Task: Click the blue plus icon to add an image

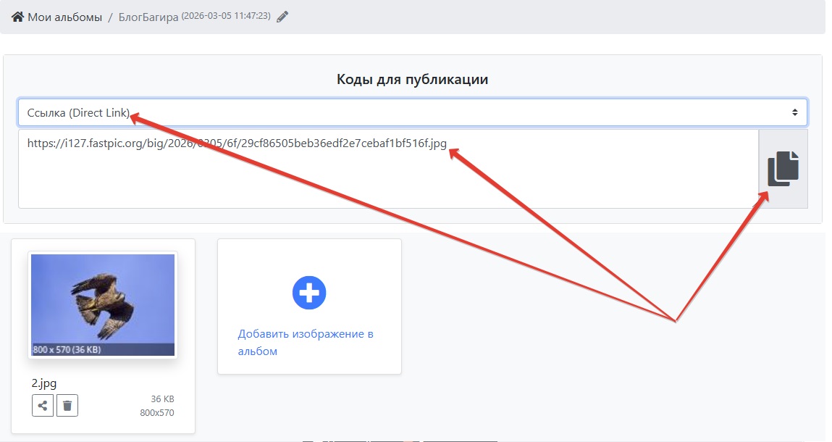Action: pyautogui.click(x=309, y=293)
